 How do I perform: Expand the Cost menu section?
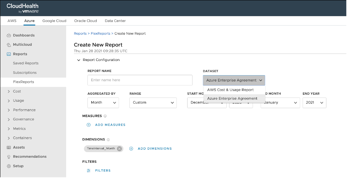click(9, 91)
